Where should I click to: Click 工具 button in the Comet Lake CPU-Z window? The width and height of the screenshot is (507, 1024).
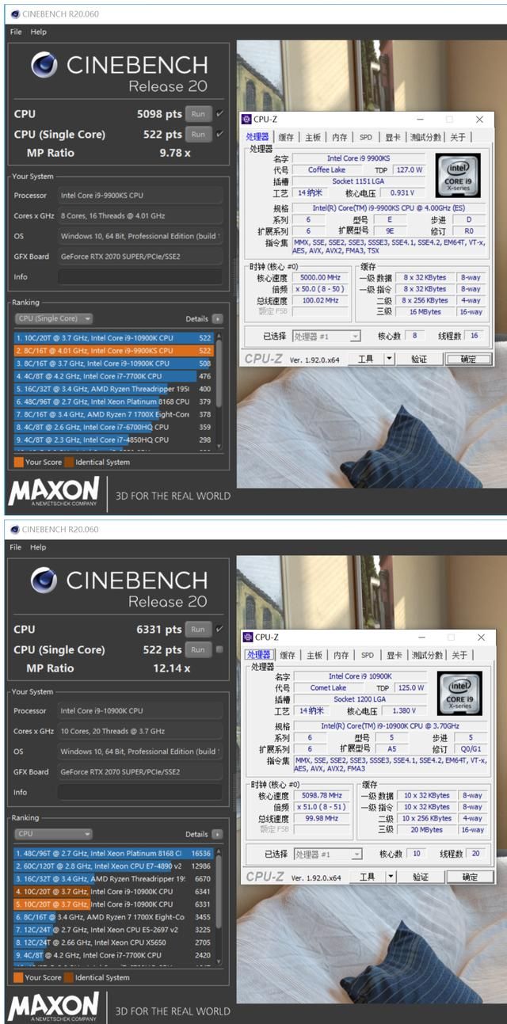(367, 877)
